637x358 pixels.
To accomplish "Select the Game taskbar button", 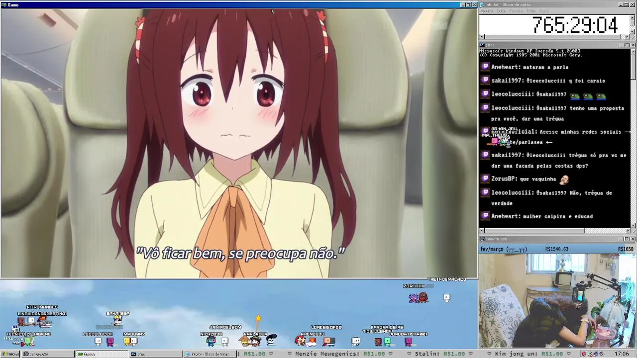I will [x=102, y=354].
